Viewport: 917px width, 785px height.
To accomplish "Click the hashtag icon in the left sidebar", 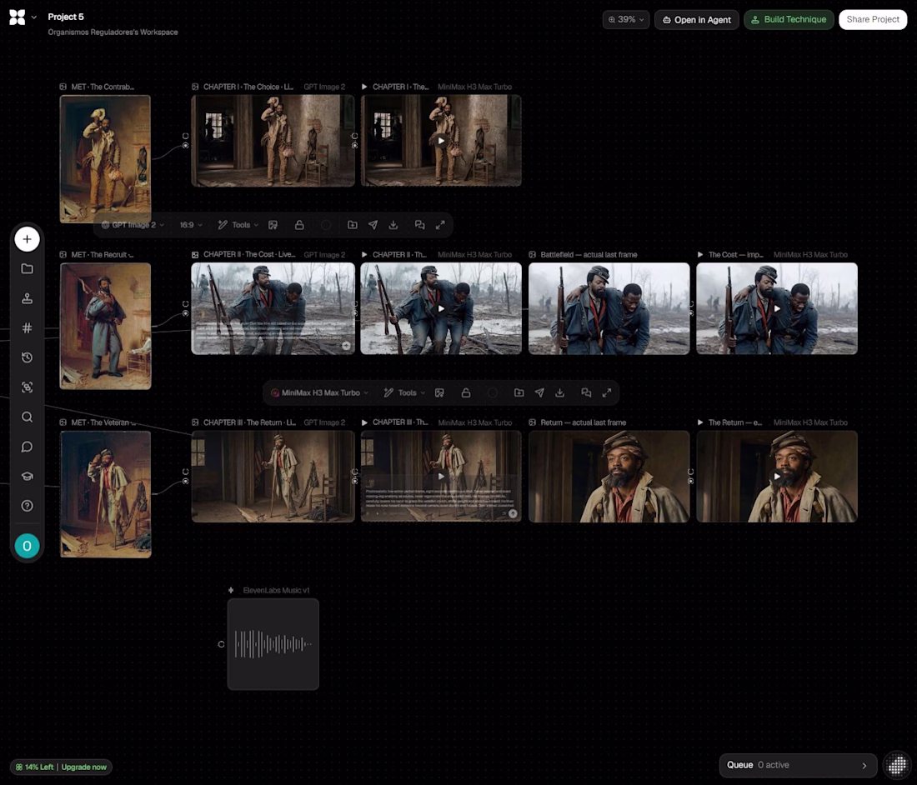I will coord(27,327).
